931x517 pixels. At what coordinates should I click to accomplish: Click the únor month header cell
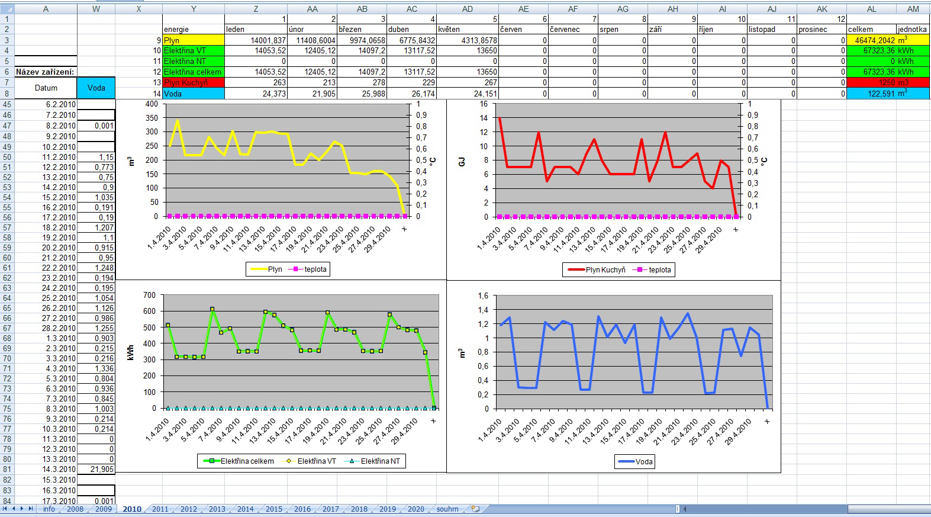pyautogui.click(x=313, y=29)
